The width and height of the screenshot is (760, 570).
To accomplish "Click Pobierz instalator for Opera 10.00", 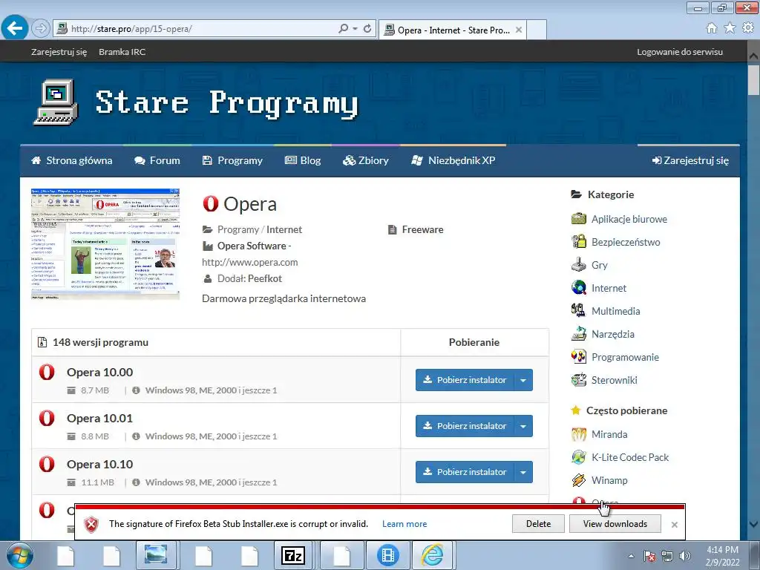I will (x=465, y=380).
